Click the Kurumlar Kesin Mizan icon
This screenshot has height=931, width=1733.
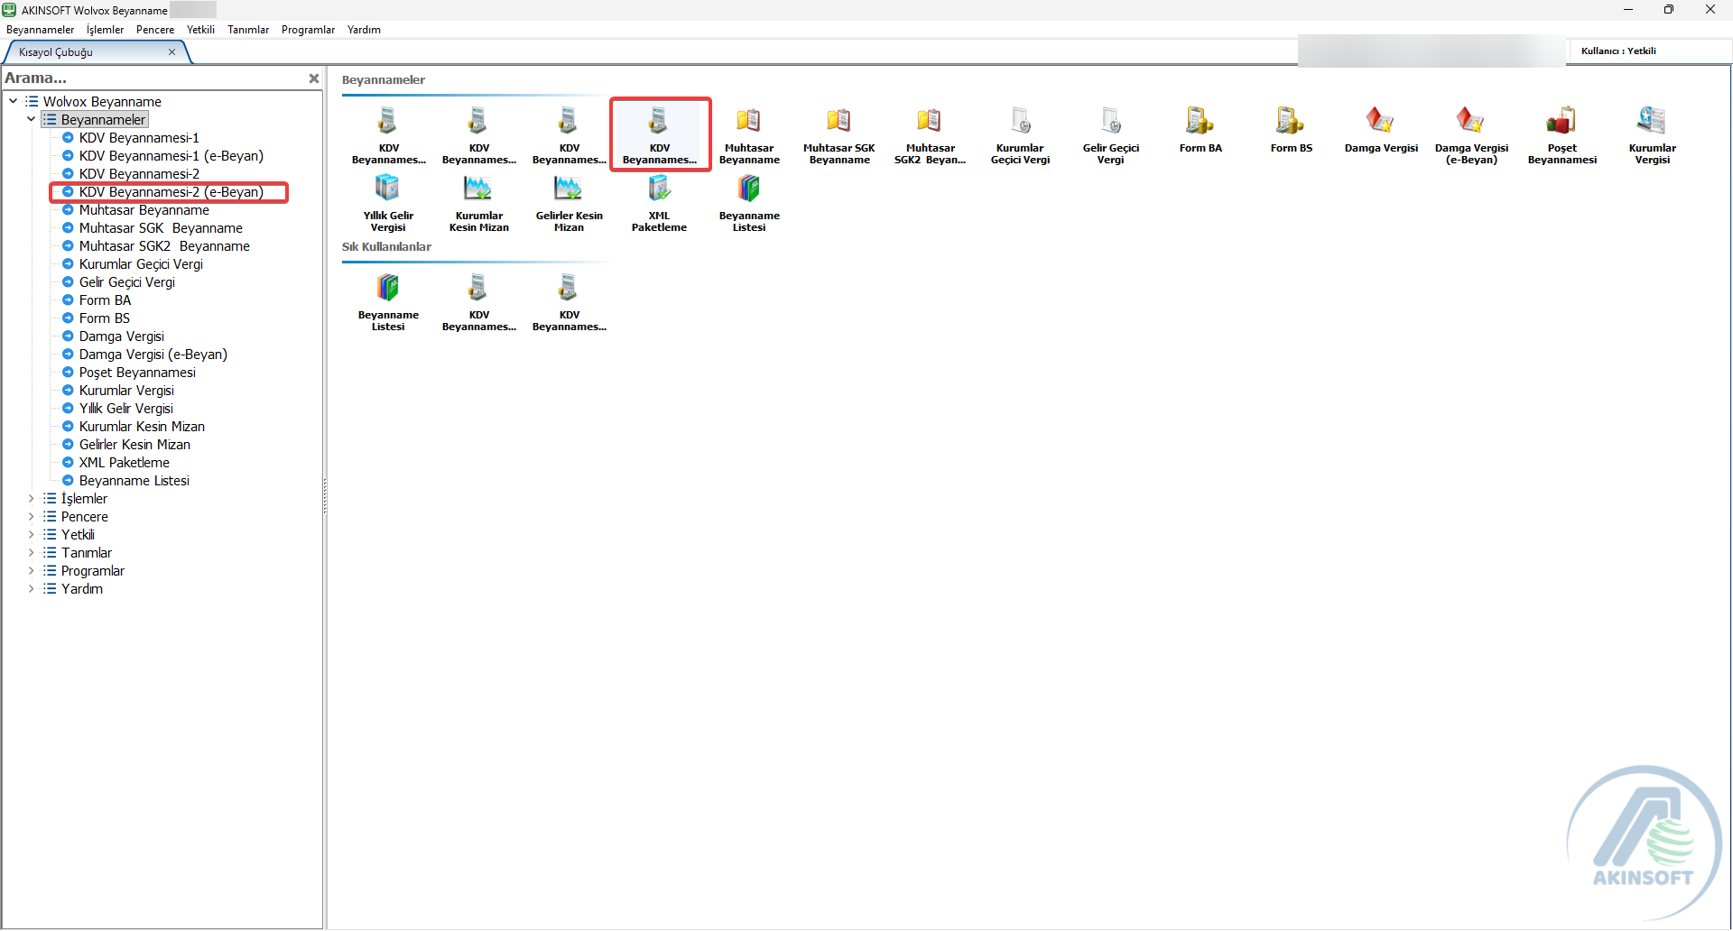coord(477,189)
